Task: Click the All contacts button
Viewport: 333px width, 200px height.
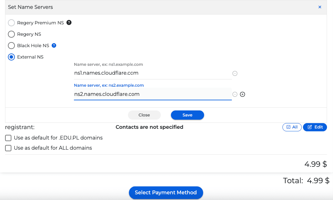Action: pyautogui.click(x=292, y=127)
